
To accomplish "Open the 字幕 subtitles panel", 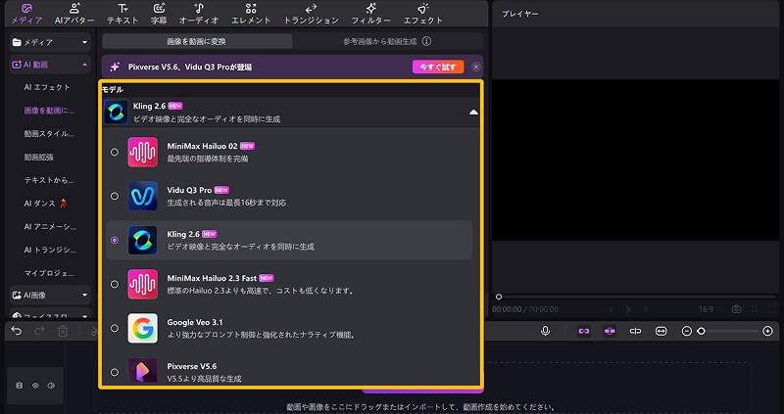I will tap(159, 14).
